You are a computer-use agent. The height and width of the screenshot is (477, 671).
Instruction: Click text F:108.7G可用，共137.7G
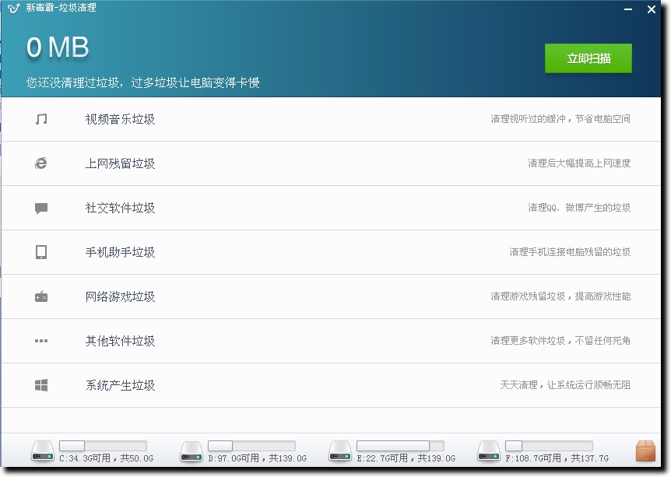tap(557, 458)
